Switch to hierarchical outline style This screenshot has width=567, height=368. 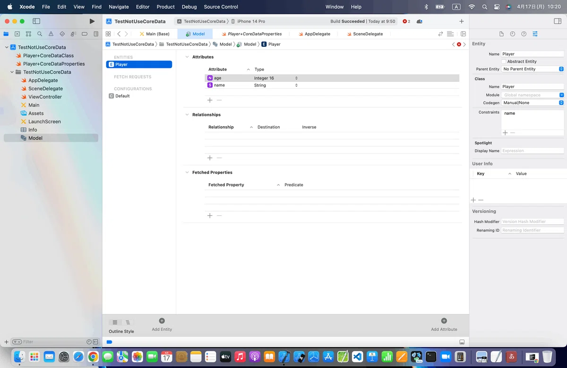click(x=128, y=322)
